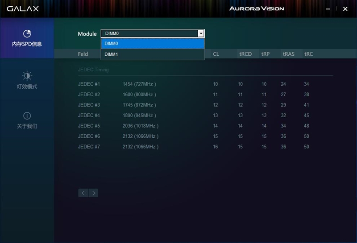This screenshot has width=357, height=243.
Task: Click the GALAX logo
Action: pos(23,8)
